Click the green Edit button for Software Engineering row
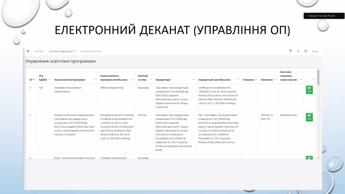Screen dimensions: 345x194 [309, 90]
